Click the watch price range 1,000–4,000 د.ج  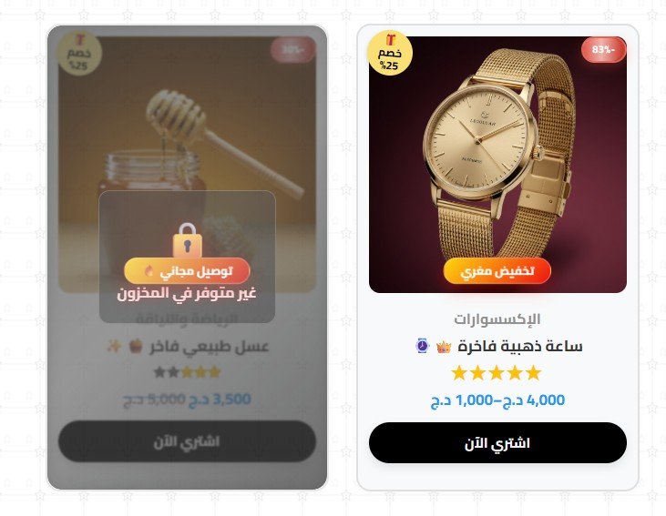click(x=497, y=400)
